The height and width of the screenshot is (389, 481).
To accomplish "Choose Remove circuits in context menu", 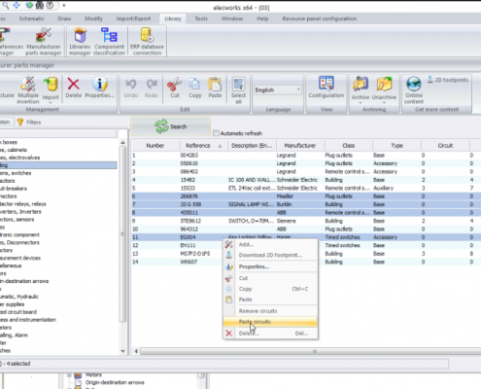I will 270,311.
